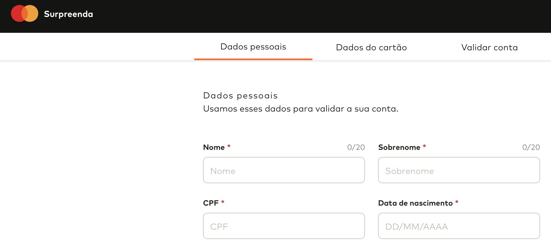Switch to the Dados pessoais tab
The width and height of the screenshot is (551, 245).
pos(253,47)
